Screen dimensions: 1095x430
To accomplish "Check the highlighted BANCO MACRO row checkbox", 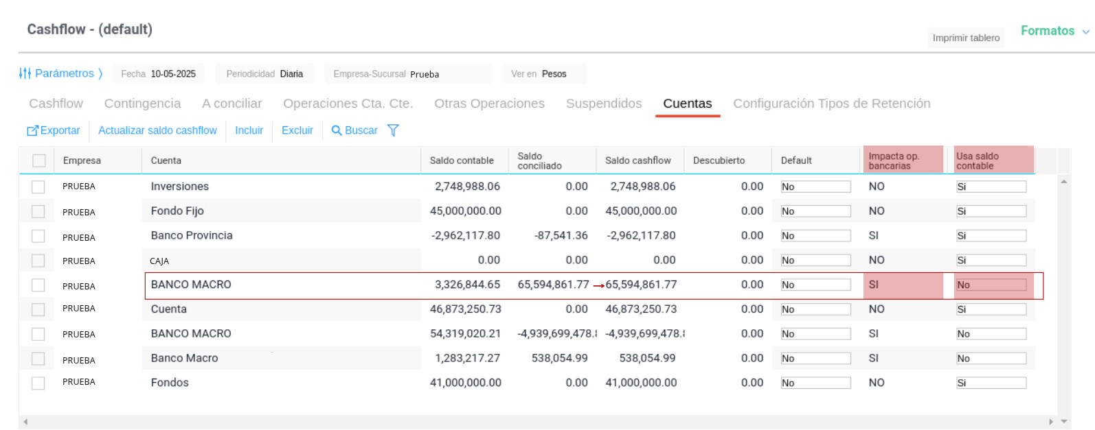I will tap(38, 285).
